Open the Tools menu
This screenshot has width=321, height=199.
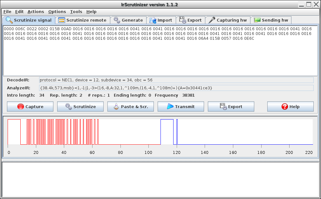point(76,11)
